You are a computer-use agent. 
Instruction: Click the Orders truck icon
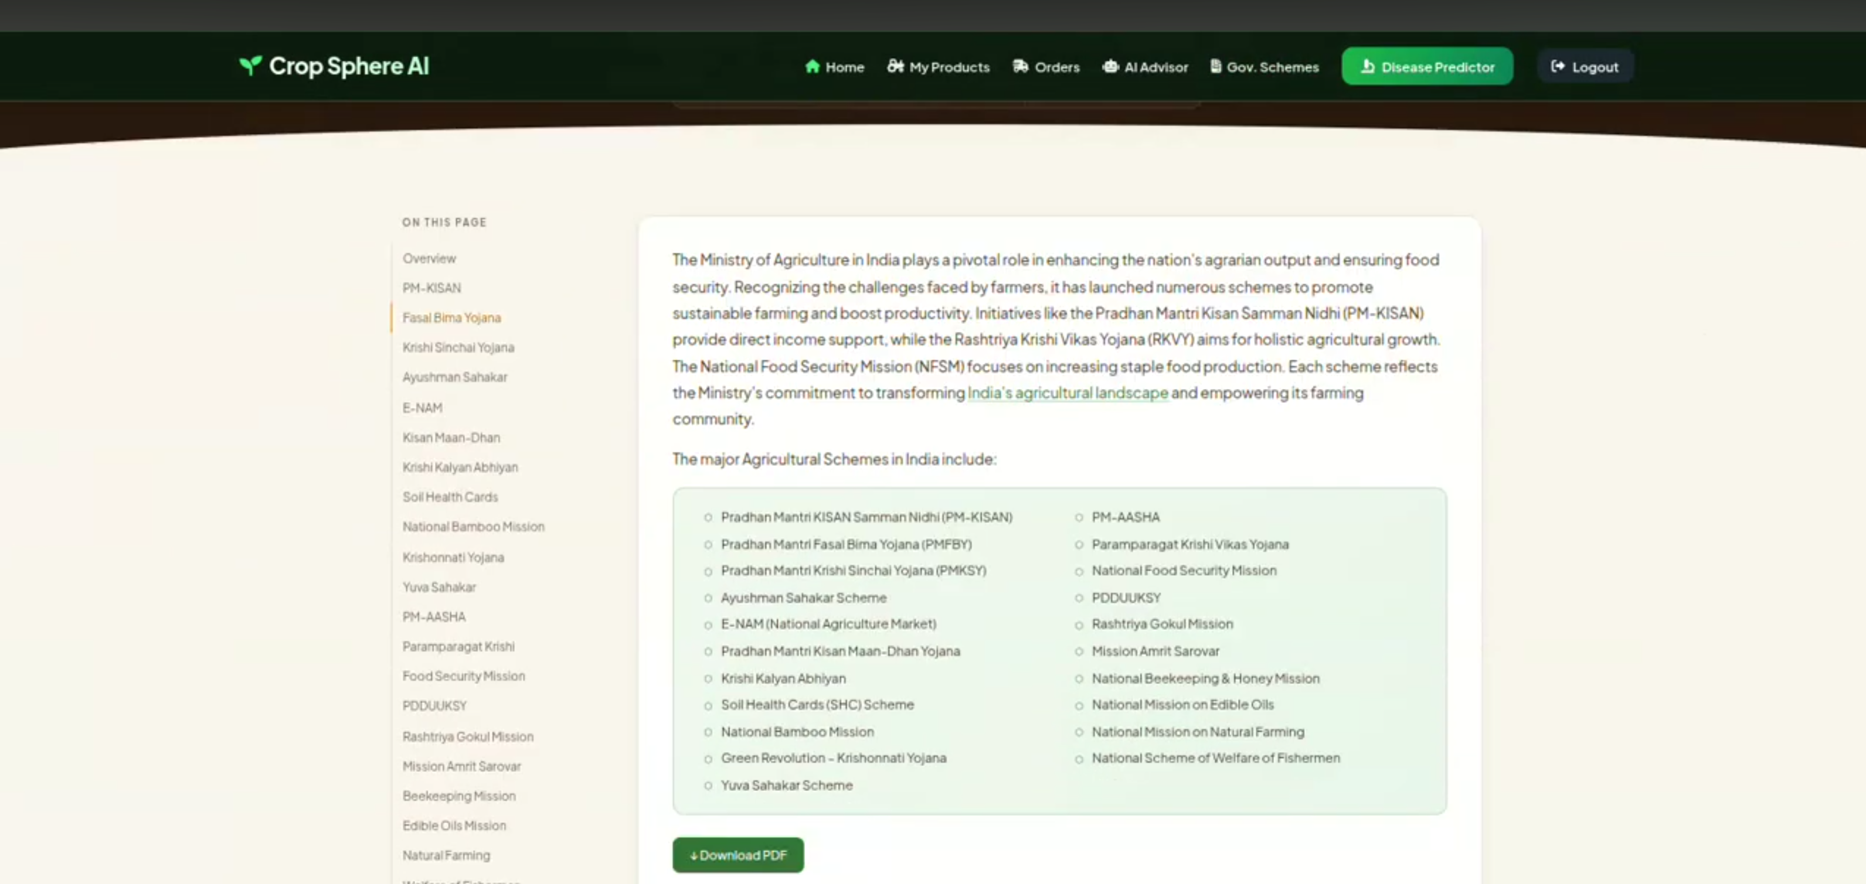1020,67
